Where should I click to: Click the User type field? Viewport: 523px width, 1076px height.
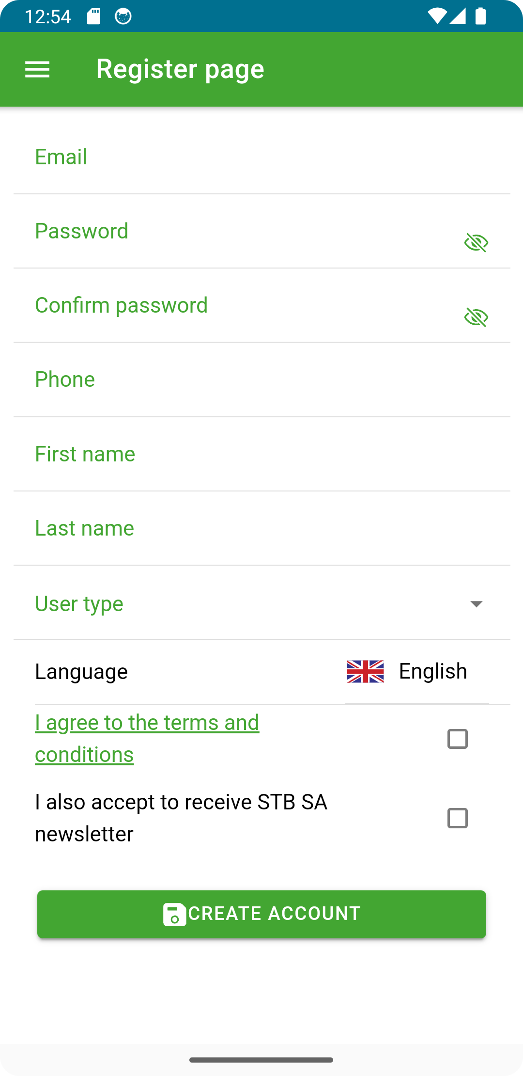[242, 604]
